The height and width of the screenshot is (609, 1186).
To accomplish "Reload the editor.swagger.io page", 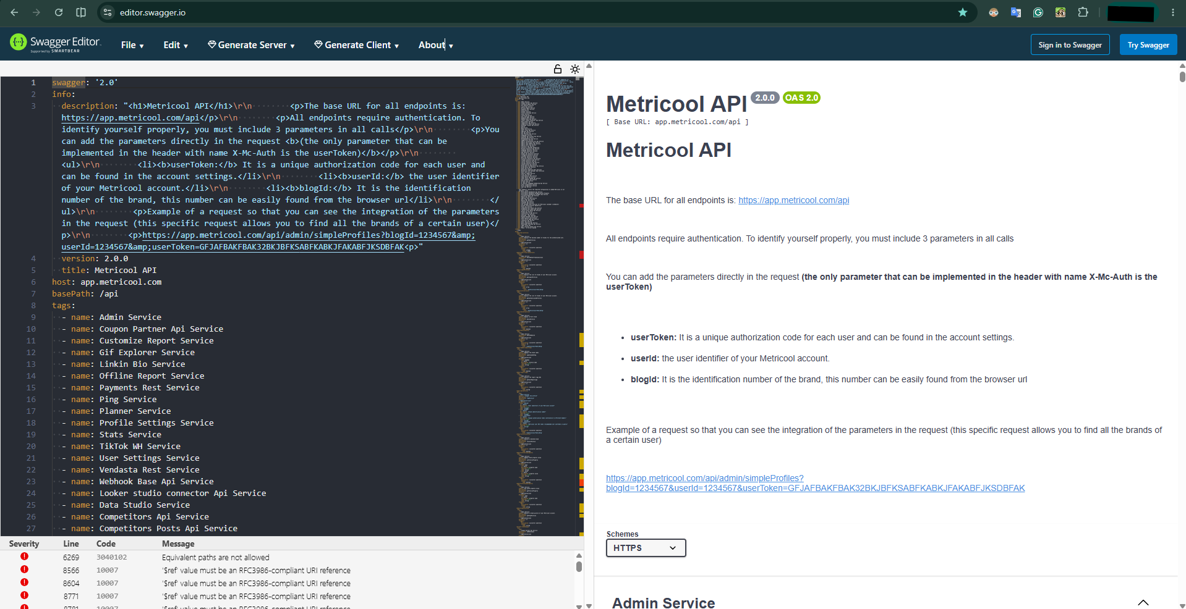I will (x=59, y=12).
